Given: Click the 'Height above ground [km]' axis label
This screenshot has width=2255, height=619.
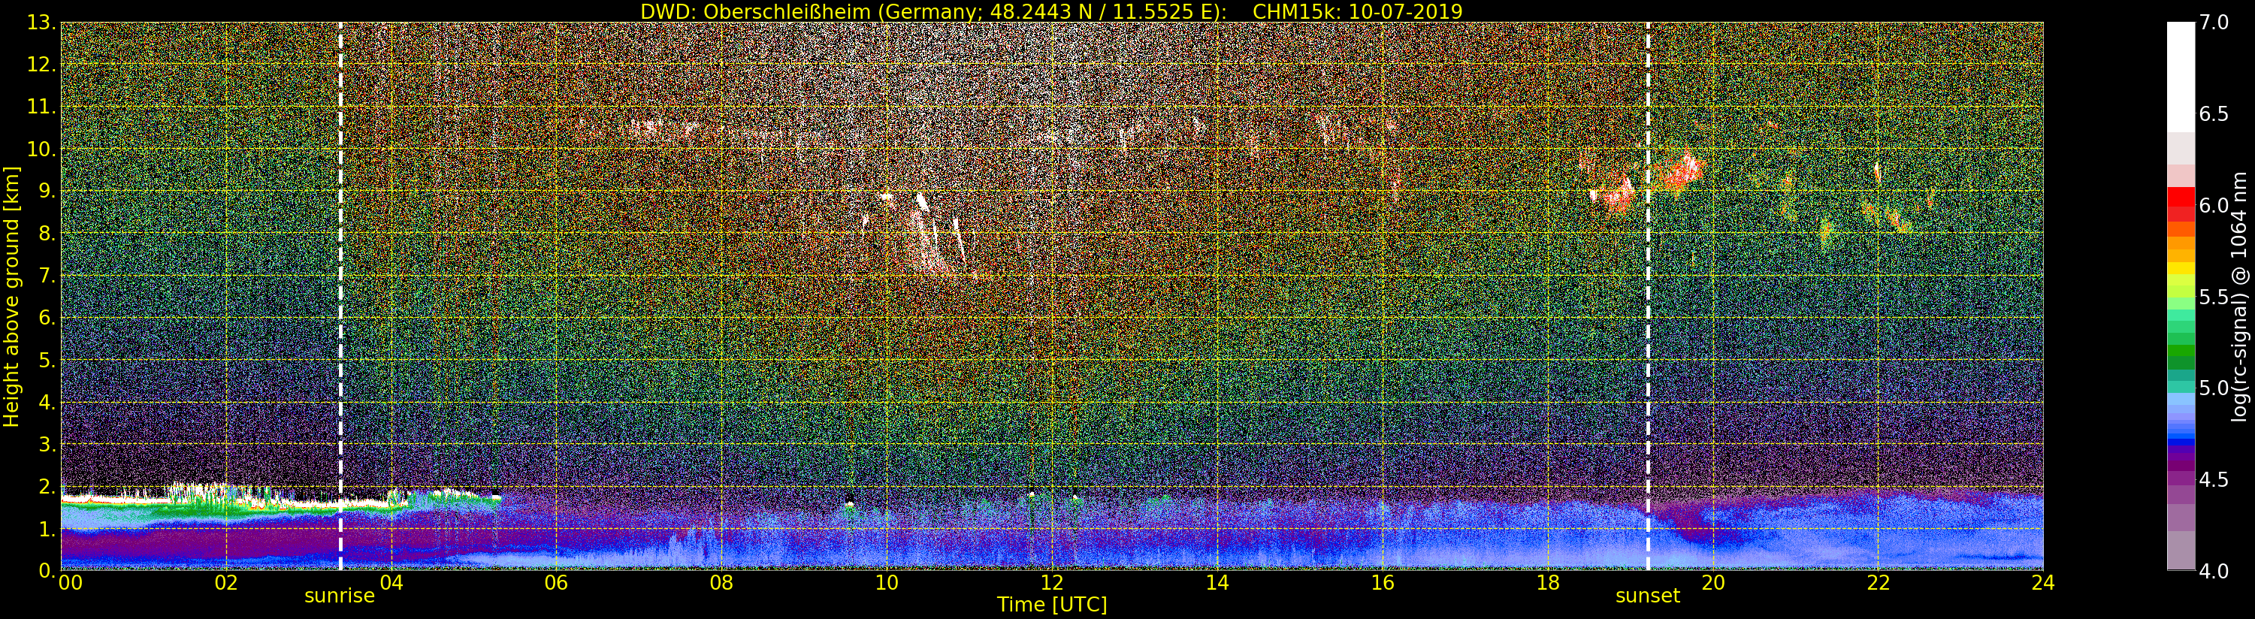Looking at the screenshot, I should tap(11, 296).
